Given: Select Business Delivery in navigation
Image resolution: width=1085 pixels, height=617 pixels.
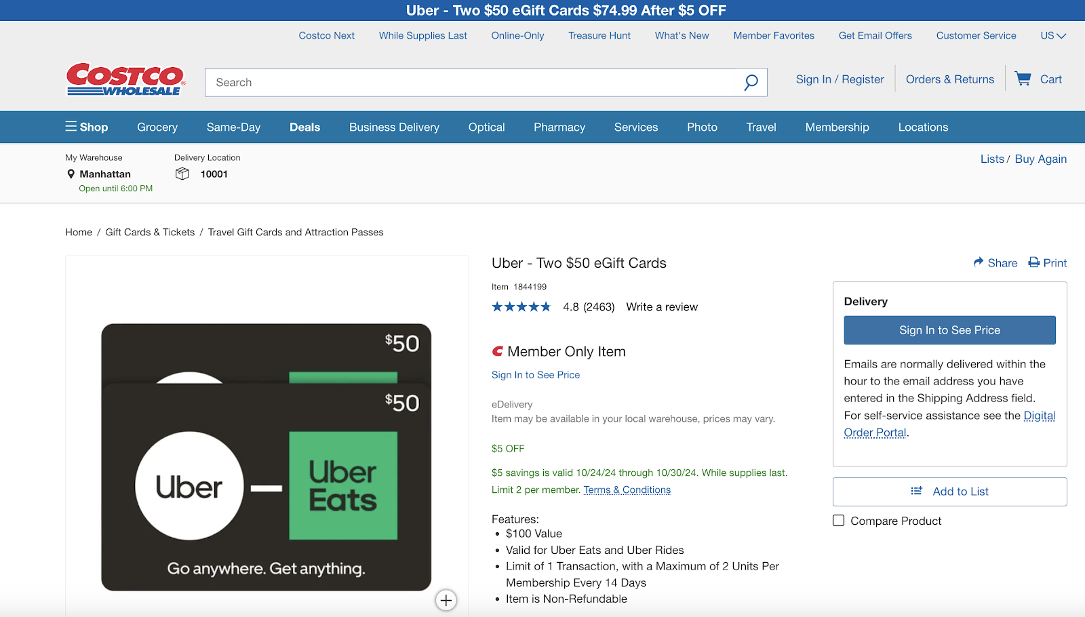Looking at the screenshot, I should pyautogui.click(x=394, y=127).
